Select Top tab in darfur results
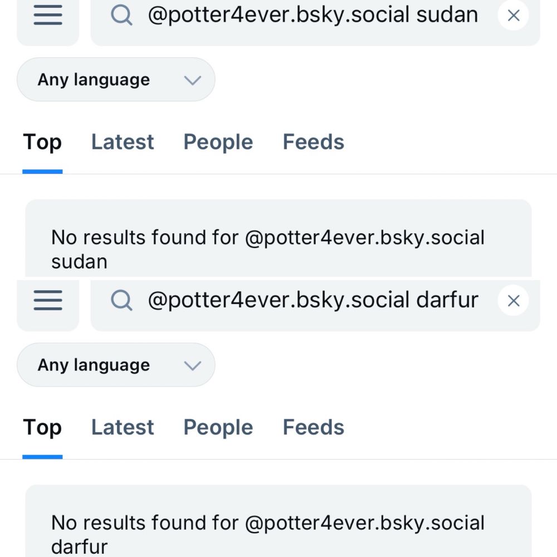557x557 pixels. click(x=42, y=427)
